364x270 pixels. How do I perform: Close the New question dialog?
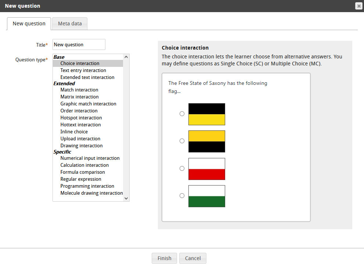click(x=358, y=6)
